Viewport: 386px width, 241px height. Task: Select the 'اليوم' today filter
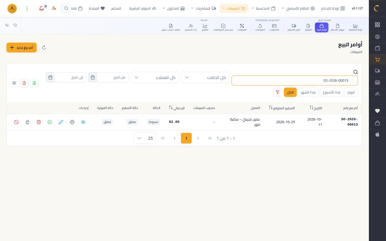351,92
